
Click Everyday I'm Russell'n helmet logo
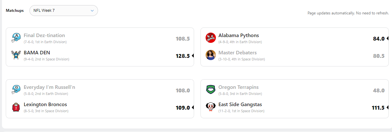(16, 89)
